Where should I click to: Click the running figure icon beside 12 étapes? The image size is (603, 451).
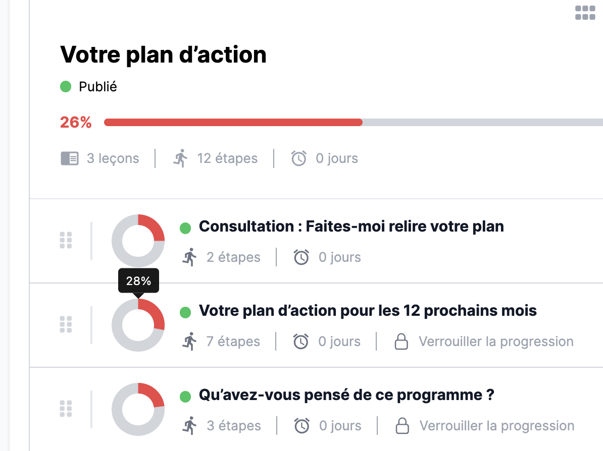point(180,158)
